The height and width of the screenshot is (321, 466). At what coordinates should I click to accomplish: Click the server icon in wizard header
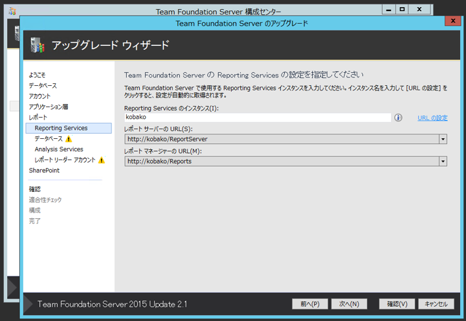[38, 45]
